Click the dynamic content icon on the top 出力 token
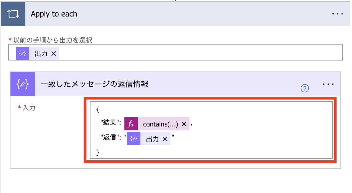Screen dimensions: 352x193 coord(22,53)
